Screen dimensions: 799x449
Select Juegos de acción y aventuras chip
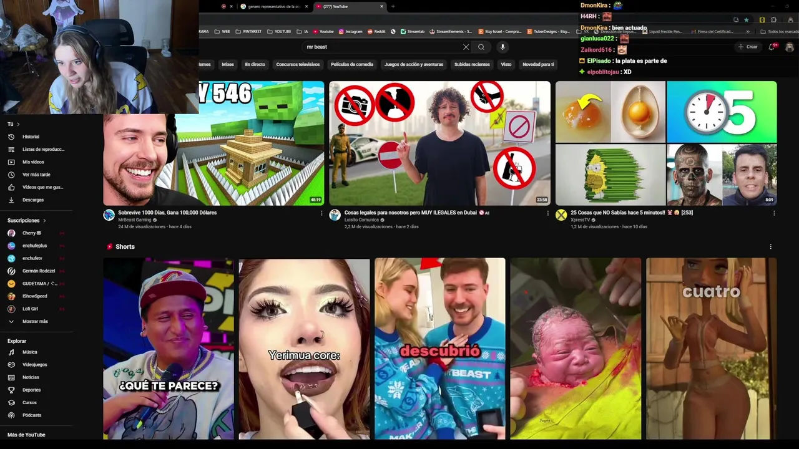[414, 64]
